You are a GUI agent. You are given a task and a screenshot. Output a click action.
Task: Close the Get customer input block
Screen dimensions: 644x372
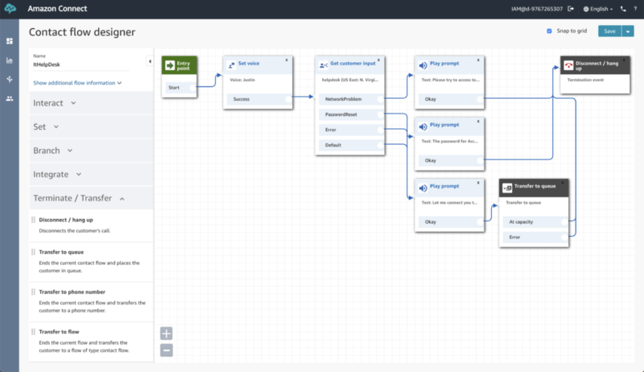tap(378, 60)
